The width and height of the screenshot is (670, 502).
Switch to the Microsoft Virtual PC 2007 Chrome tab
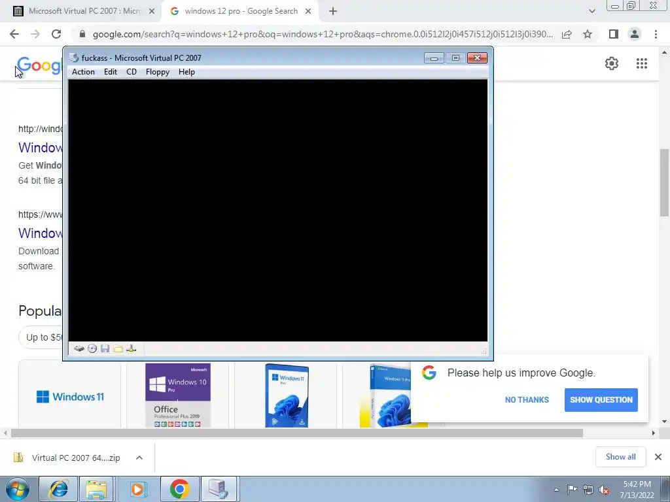[80, 12]
